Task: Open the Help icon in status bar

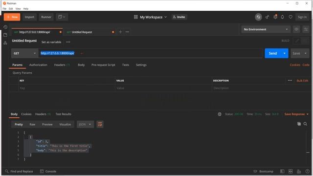Action: pyautogui.click(x=308, y=172)
